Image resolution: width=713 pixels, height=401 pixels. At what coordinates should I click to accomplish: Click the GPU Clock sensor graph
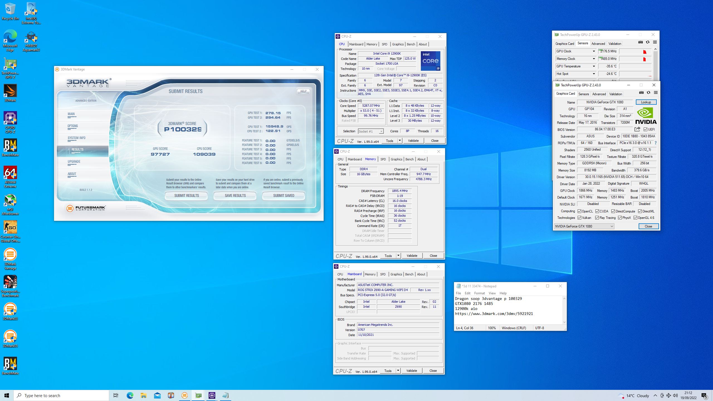pos(635,51)
